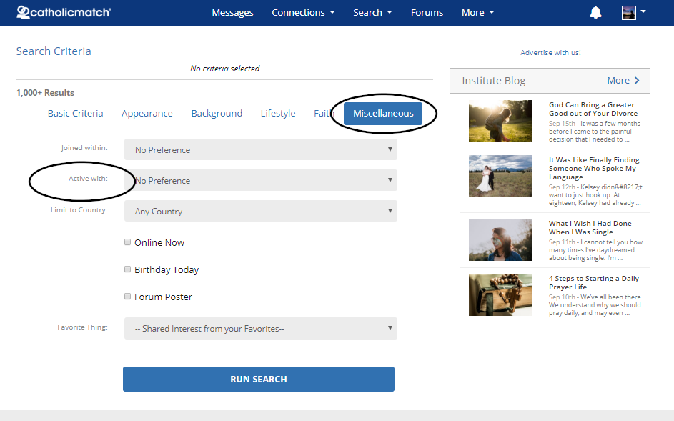Open the Limit to Country dropdown
Image resolution: width=674 pixels, height=421 pixels.
[260, 211]
